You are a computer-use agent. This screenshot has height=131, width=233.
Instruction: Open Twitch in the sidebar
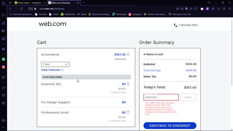coord(3,31)
